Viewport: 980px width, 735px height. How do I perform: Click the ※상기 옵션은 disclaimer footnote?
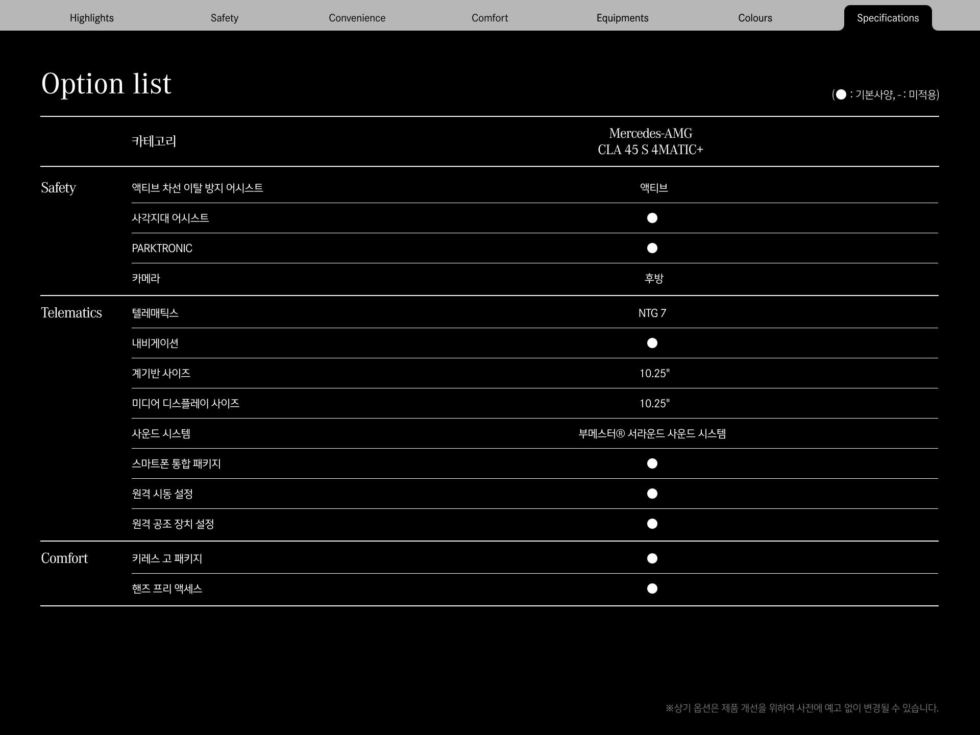pos(802,708)
